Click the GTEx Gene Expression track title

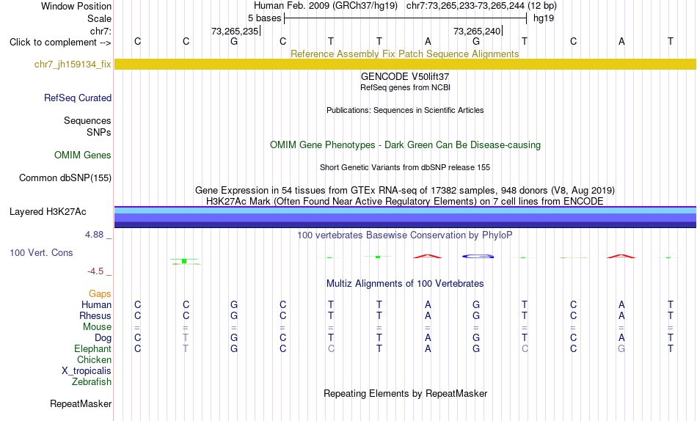point(405,190)
